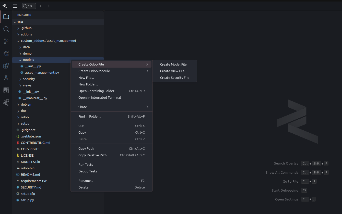Open the Search view in activity bar
This screenshot has width=342, height=214.
[6, 29]
